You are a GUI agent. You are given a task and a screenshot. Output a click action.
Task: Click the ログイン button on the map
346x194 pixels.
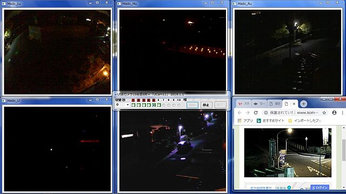click(320, 188)
